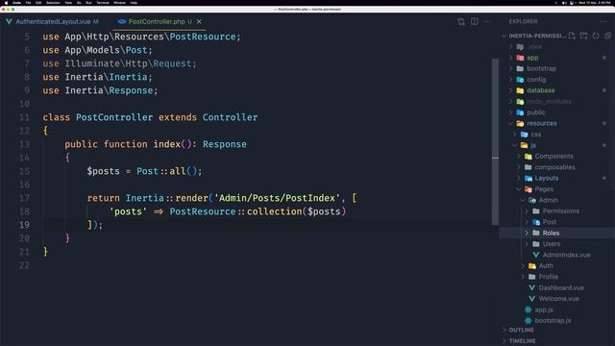Image resolution: width=615 pixels, height=346 pixels.
Task: Open the Edit menu
Action: pos(38,3)
